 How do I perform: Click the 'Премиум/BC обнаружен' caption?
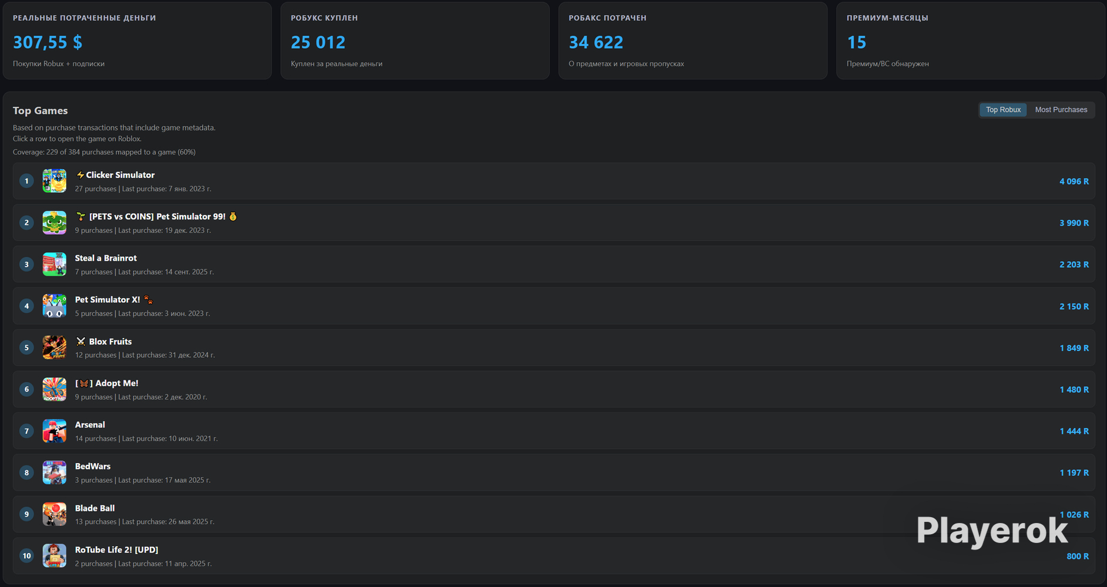coord(888,64)
